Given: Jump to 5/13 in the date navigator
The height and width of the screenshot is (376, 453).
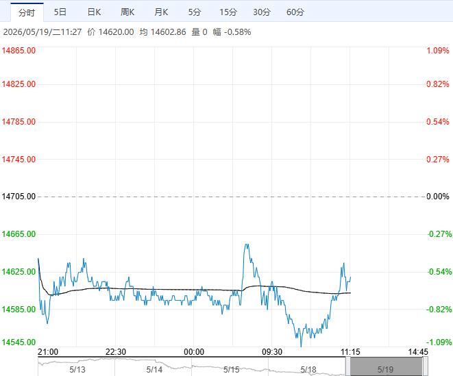Looking at the screenshot, I should pos(77,370).
